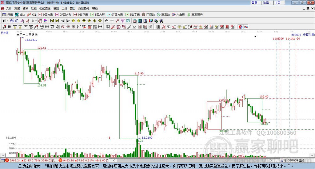This screenshot has height=169, width=315.
Task: Click the 华恒生物 stock name
Action: pos(309,35)
